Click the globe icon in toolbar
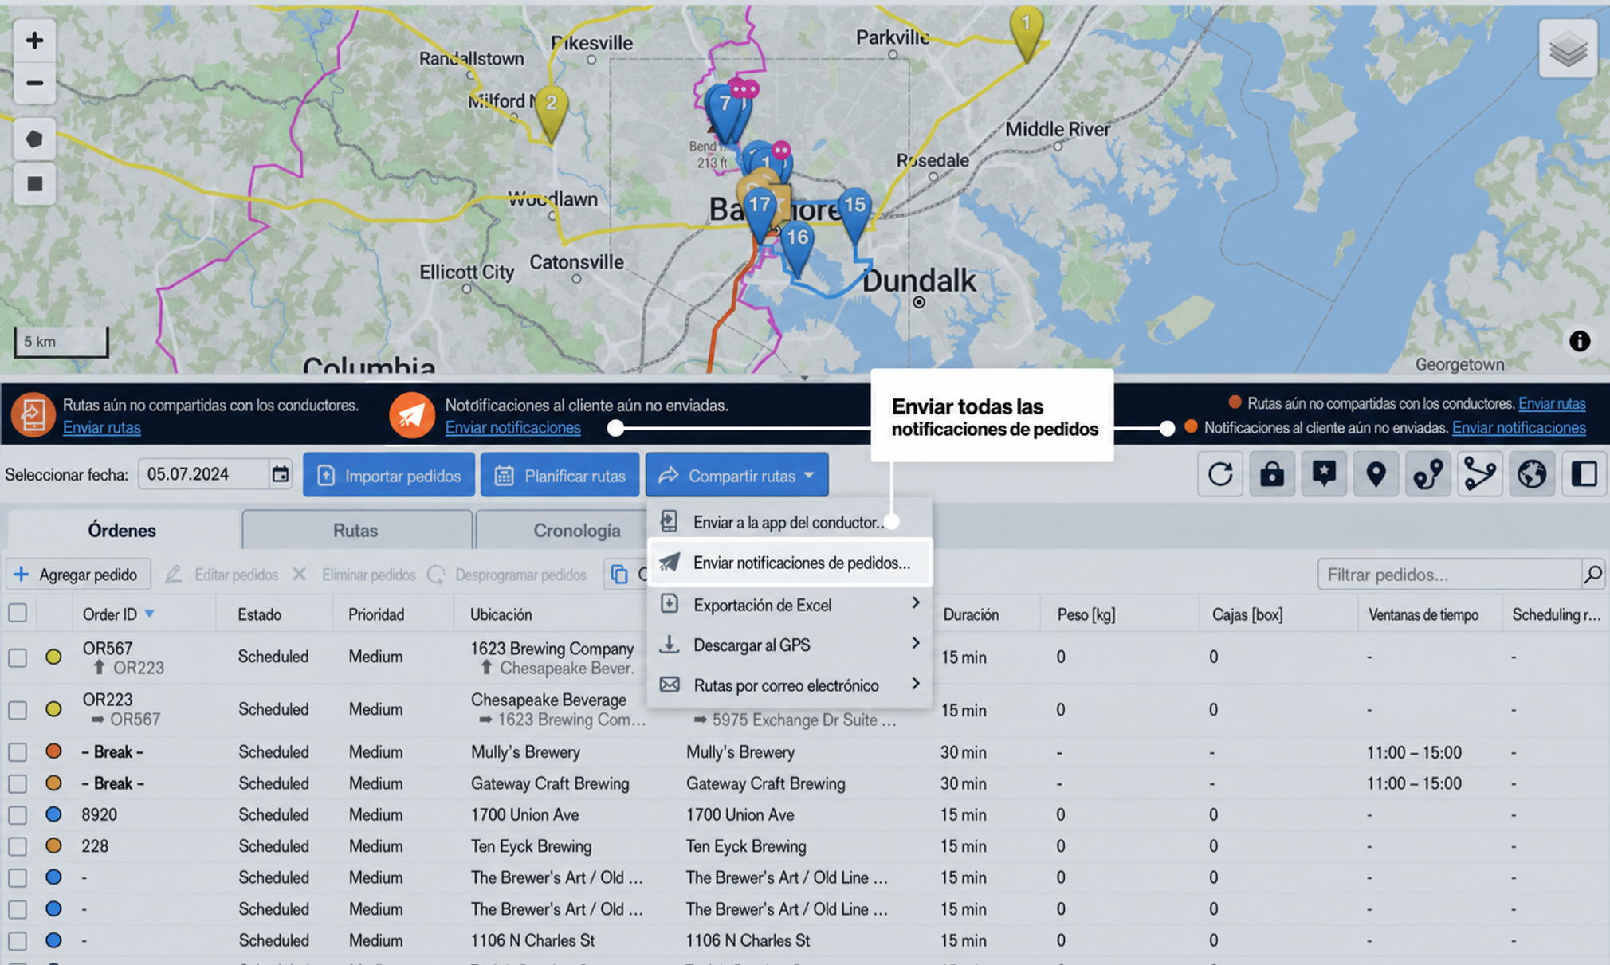The height and width of the screenshot is (965, 1610). point(1531,474)
